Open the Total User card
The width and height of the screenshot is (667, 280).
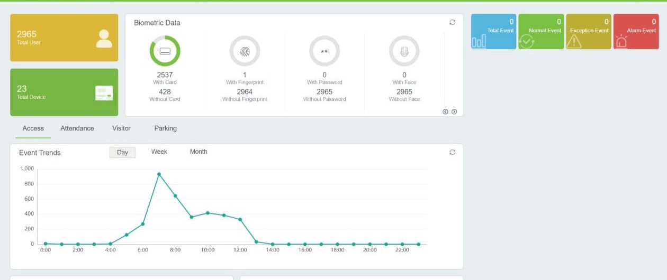pyautogui.click(x=64, y=38)
